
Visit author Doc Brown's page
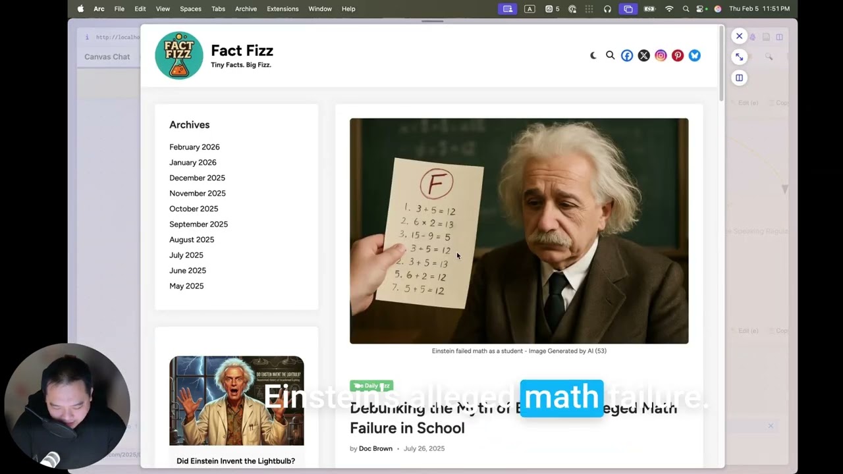tap(375, 449)
